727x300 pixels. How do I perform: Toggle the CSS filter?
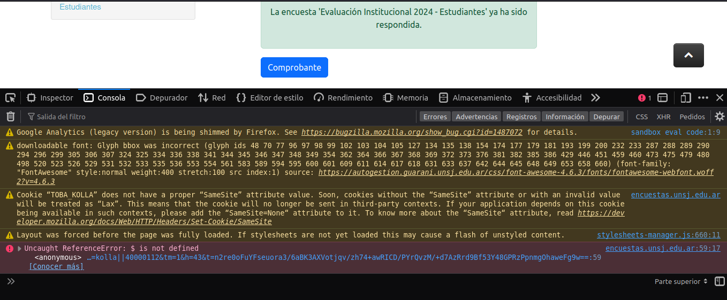[641, 117]
